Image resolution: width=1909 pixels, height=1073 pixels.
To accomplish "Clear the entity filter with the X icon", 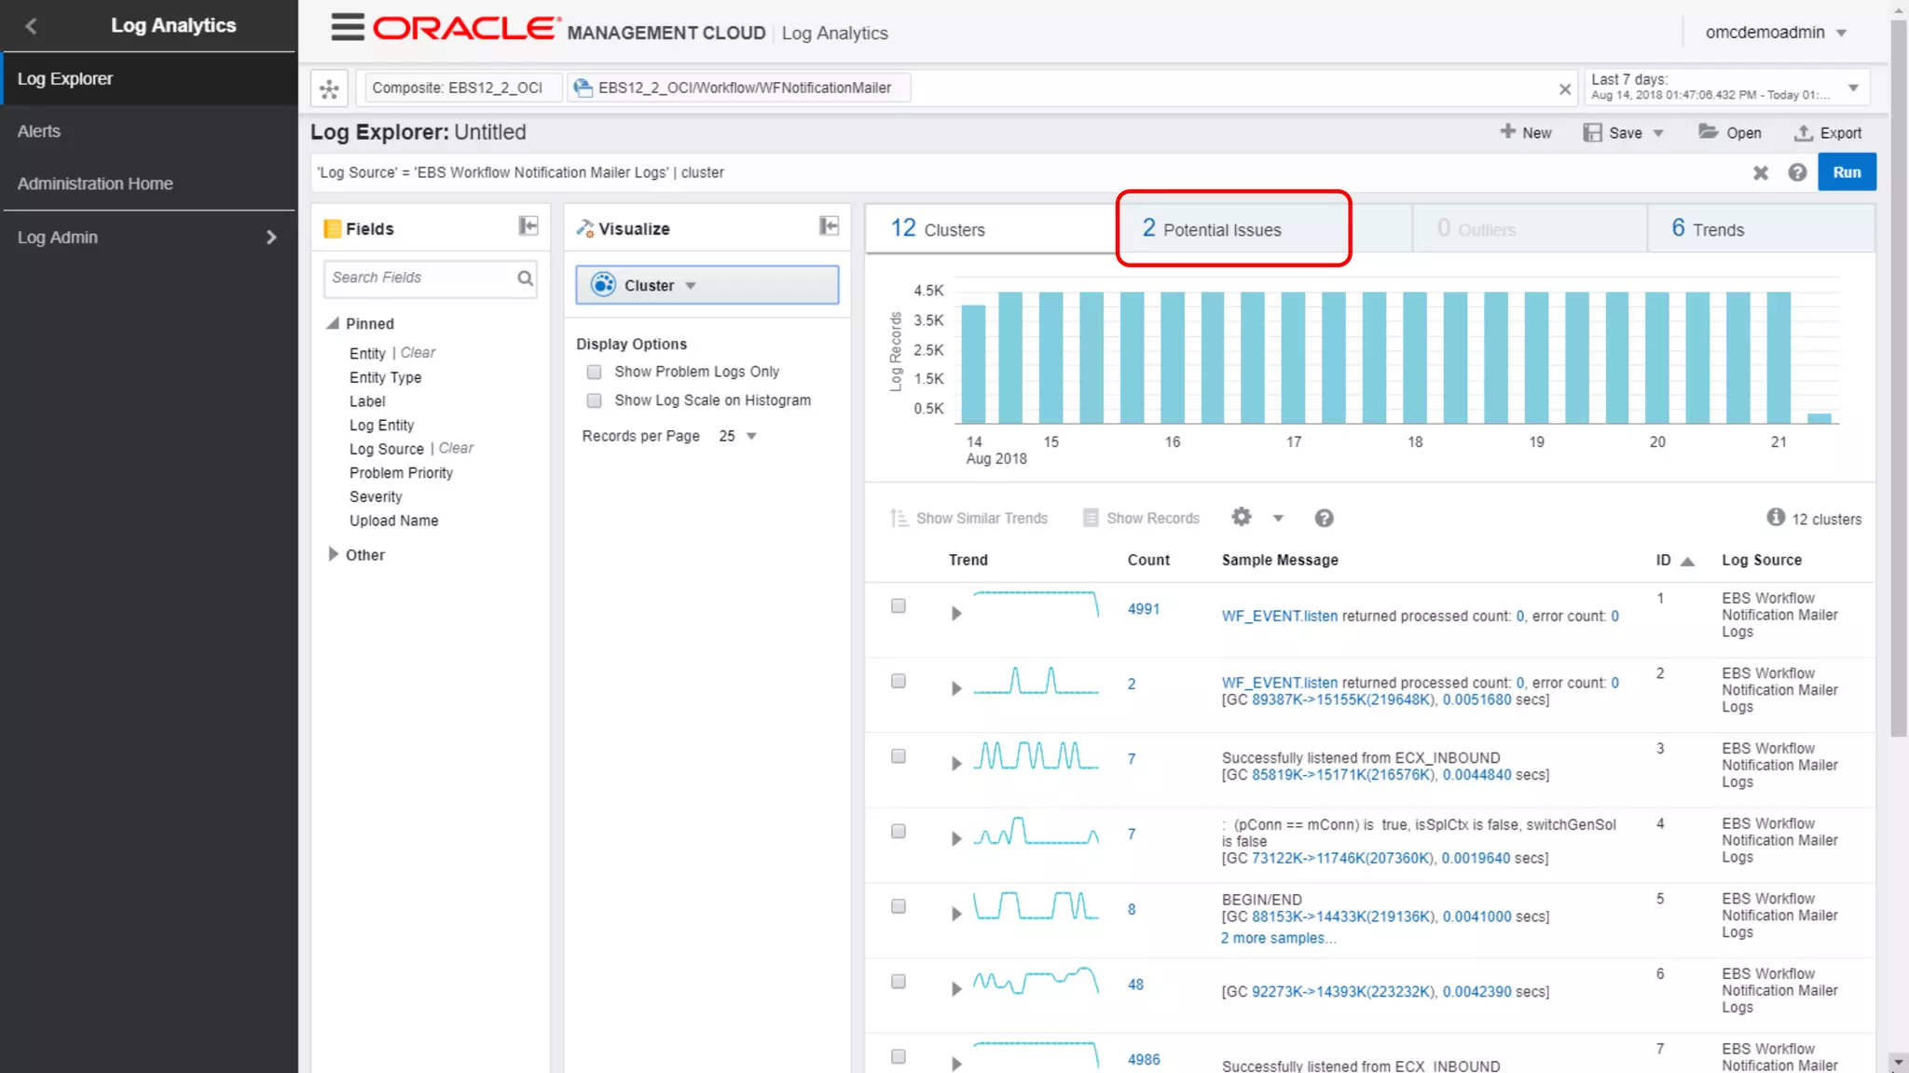I will coord(1565,88).
